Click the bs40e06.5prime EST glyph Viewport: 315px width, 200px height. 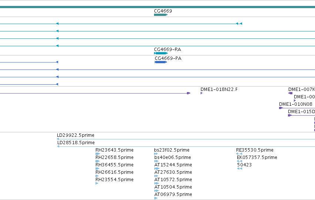157,161
